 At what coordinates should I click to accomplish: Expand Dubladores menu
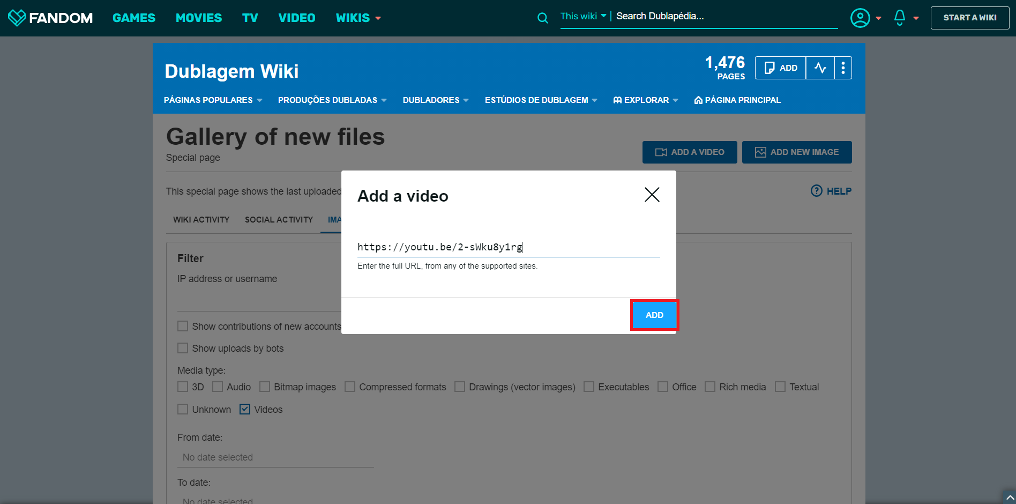coord(436,100)
